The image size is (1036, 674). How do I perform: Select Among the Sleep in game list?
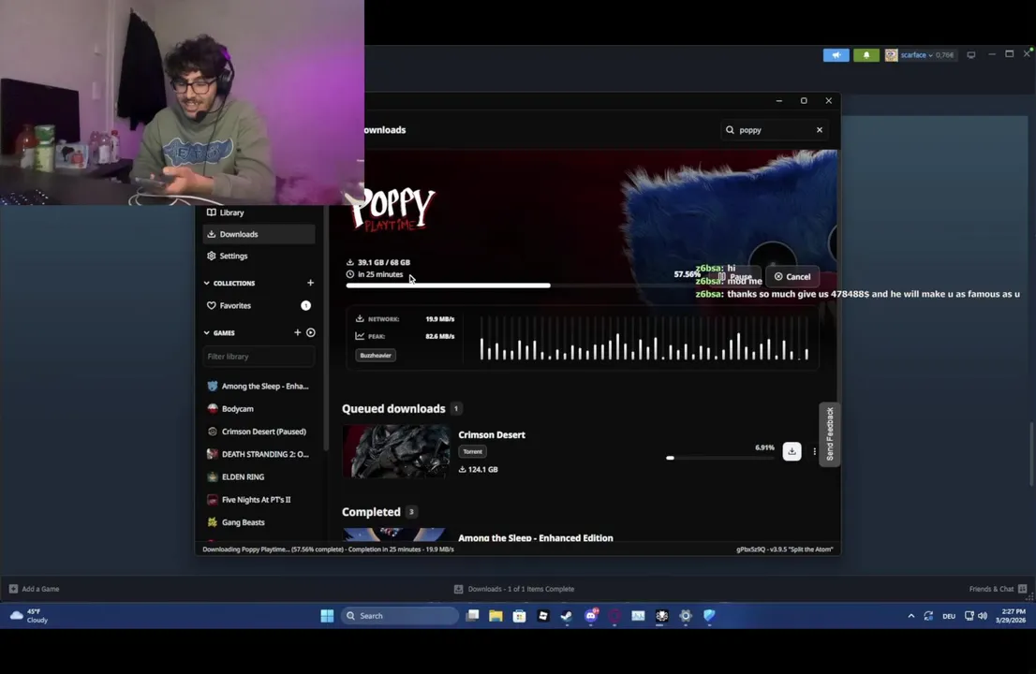tap(259, 387)
